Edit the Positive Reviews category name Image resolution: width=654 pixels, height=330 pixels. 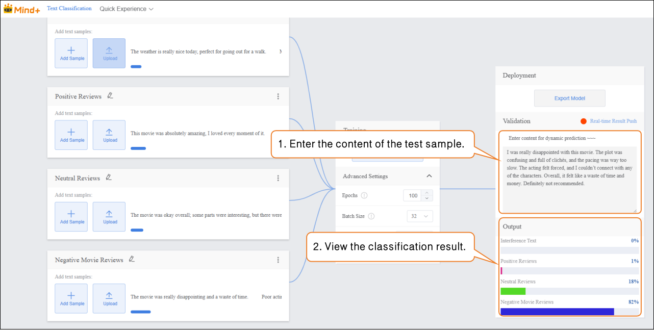[x=110, y=96]
